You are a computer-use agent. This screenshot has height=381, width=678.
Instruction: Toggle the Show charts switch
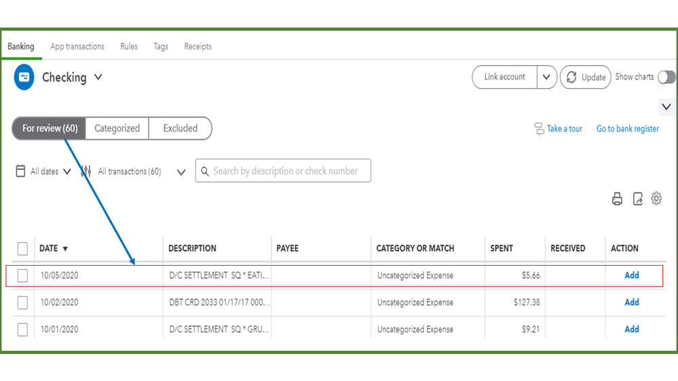(666, 77)
